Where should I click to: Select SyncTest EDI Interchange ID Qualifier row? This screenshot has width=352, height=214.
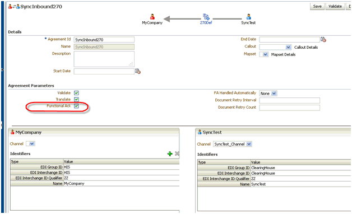coord(274,179)
